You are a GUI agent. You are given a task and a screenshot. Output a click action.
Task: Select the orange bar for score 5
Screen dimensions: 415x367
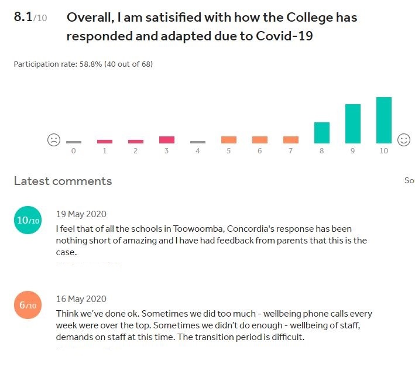(x=229, y=140)
